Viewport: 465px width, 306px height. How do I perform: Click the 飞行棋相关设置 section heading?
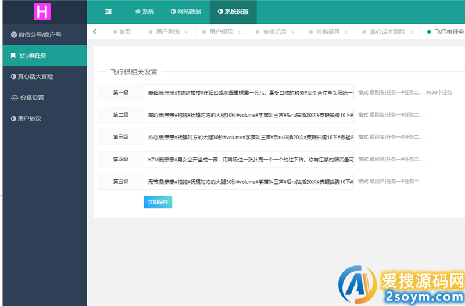(134, 71)
